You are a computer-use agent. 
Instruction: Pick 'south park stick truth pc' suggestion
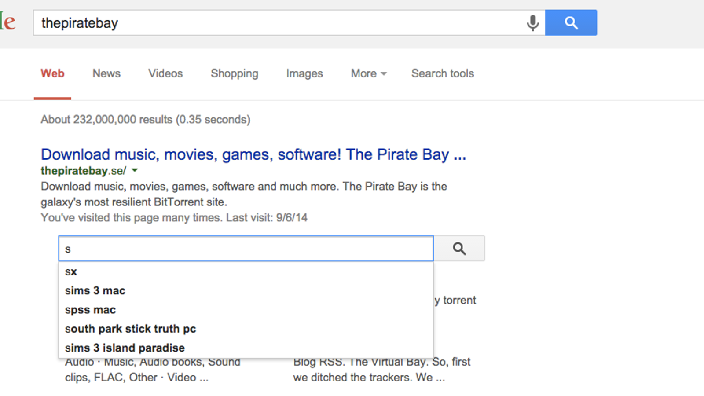pos(246,329)
